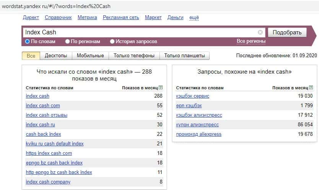Open the 'Метрика' link
The image size is (319, 190).
(x=87, y=18)
